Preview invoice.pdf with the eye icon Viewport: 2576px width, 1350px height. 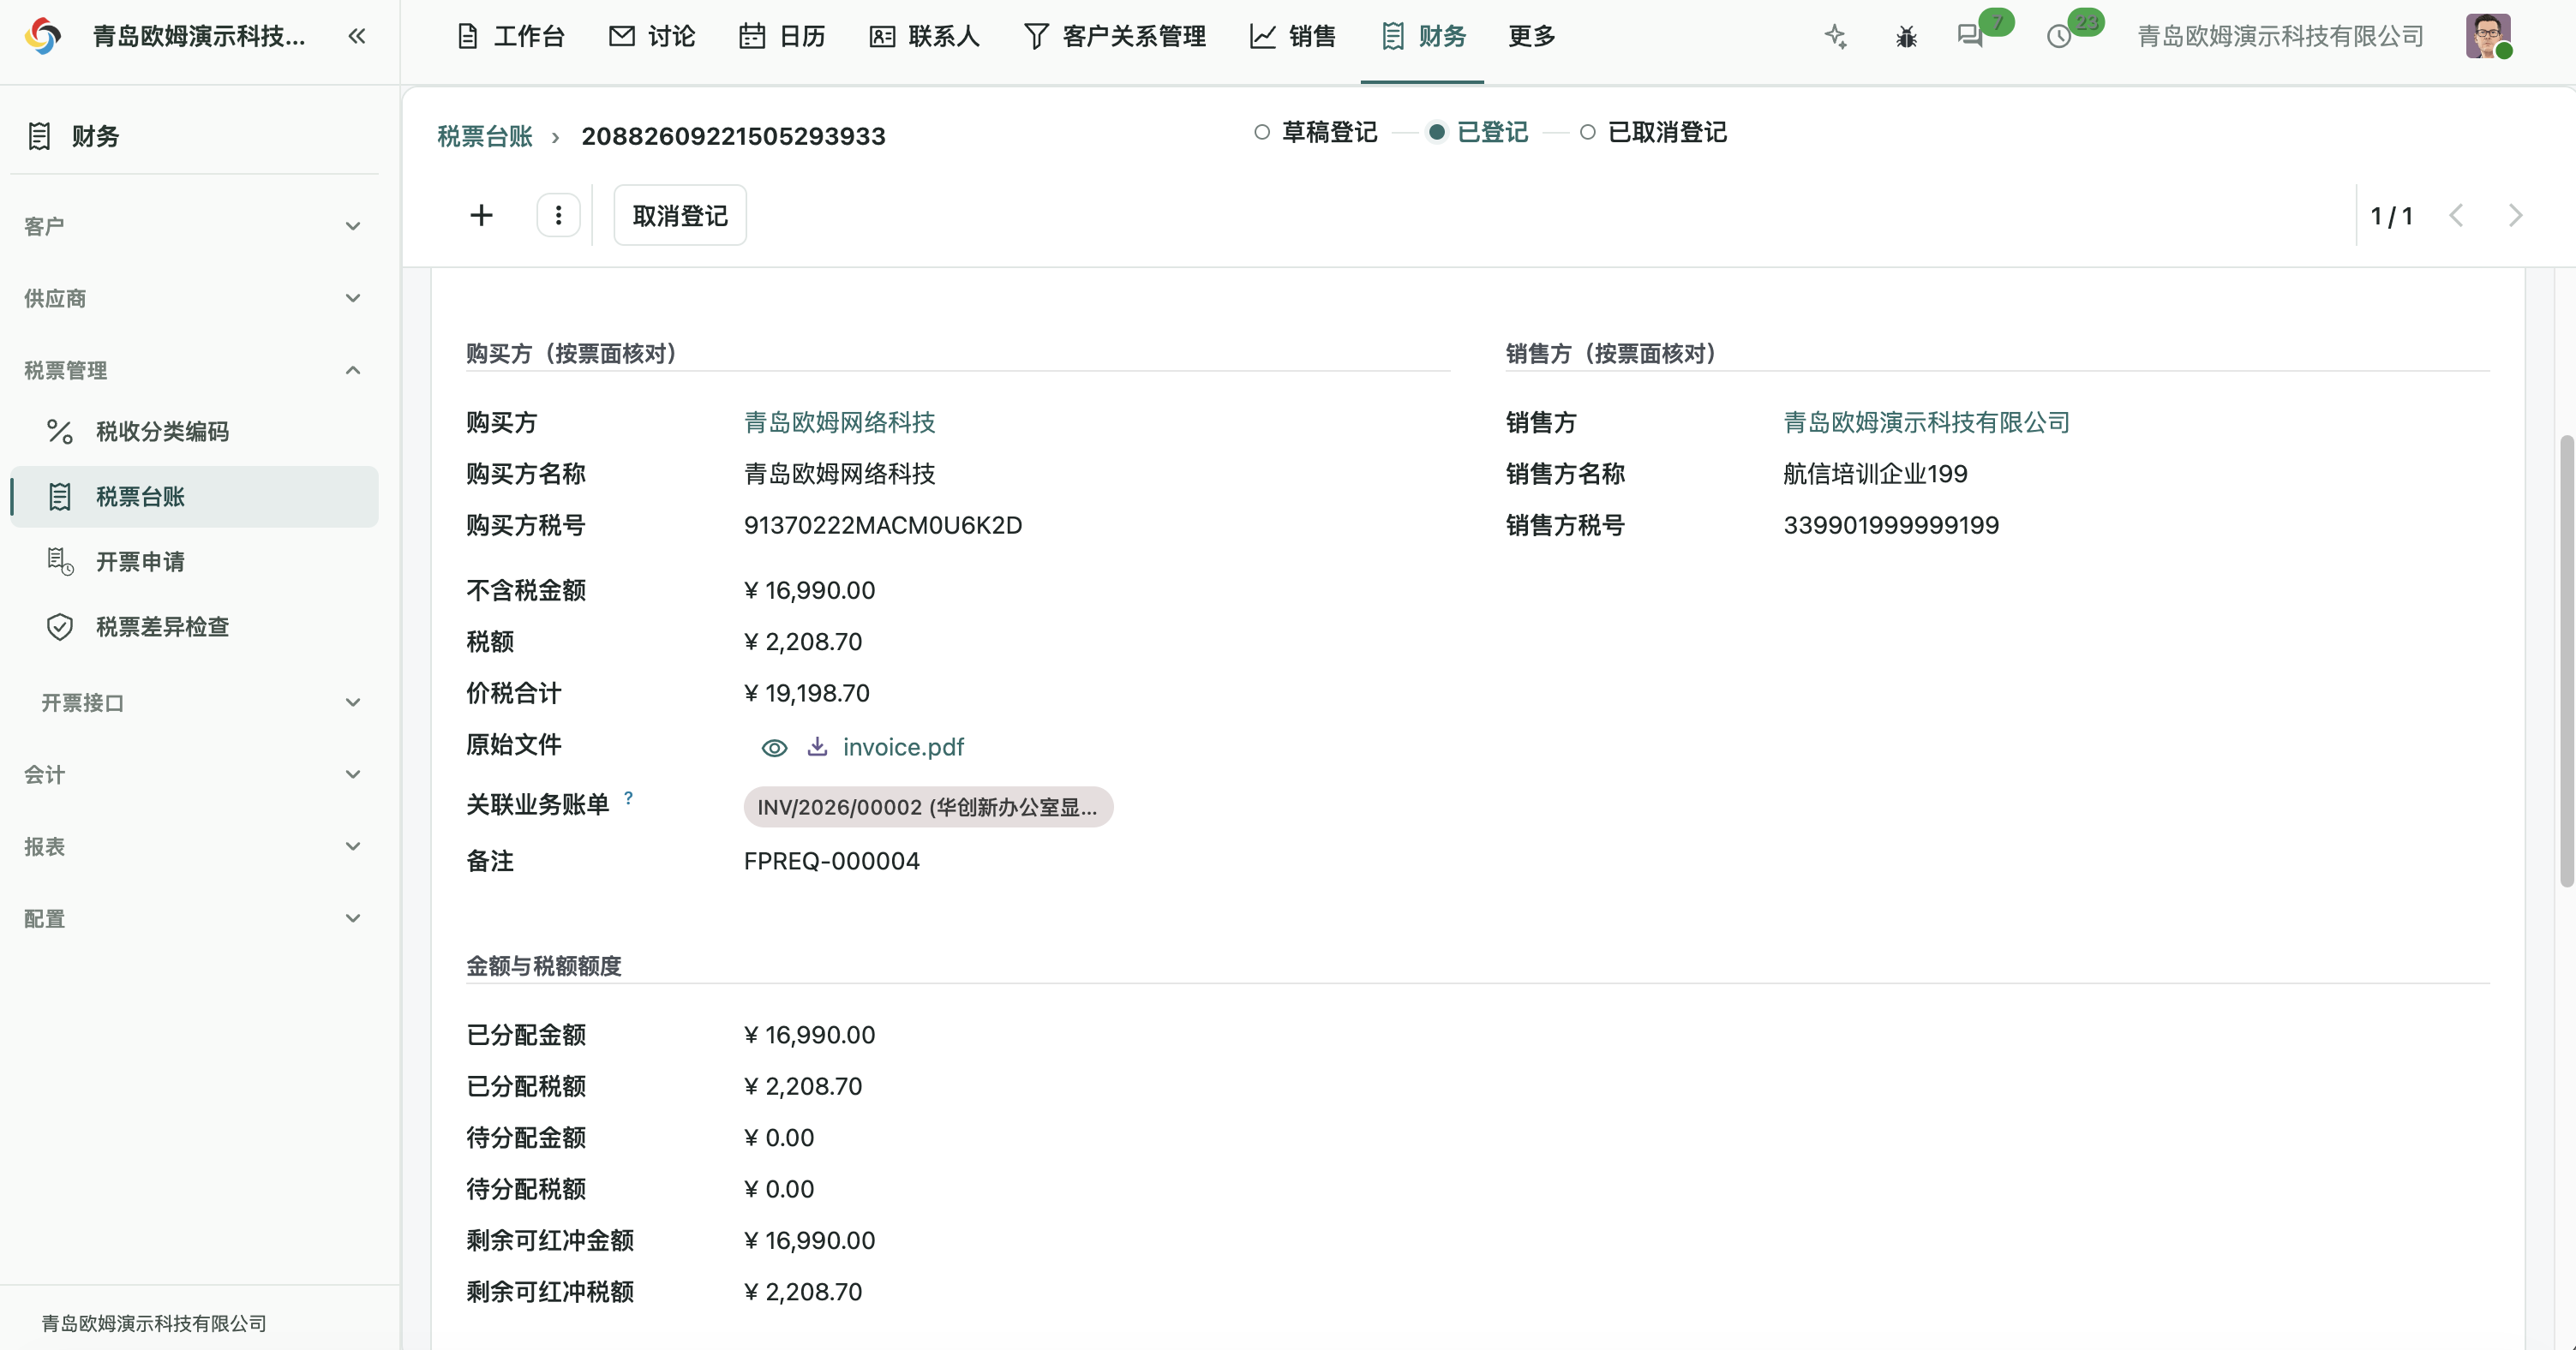pos(774,748)
